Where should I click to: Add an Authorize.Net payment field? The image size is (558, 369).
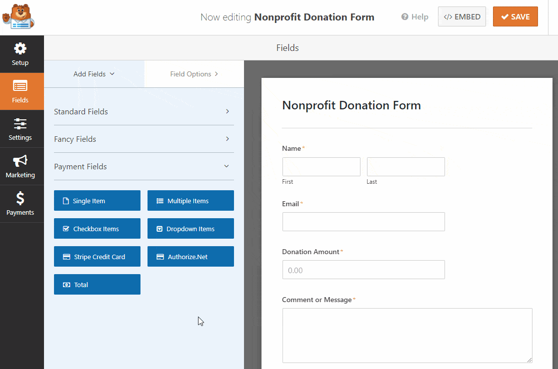pyautogui.click(x=190, y=256)
